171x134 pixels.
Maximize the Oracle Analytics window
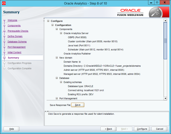[x=157, y=2]
